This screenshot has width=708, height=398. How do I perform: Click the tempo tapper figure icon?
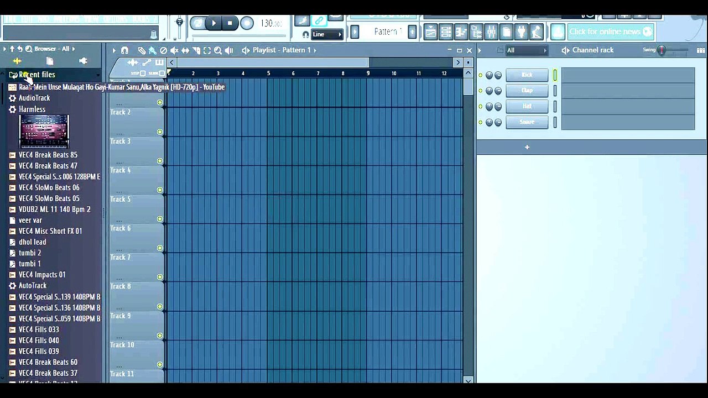536,32
